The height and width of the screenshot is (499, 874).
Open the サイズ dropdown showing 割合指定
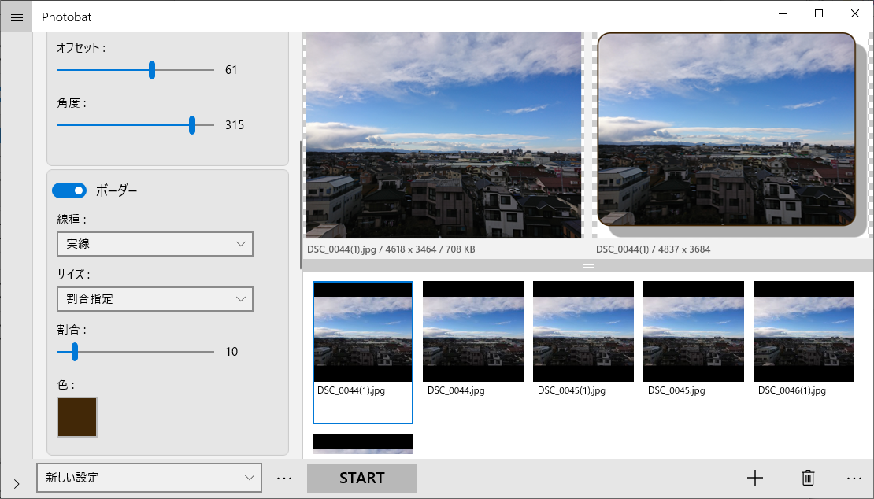point(155,299)
